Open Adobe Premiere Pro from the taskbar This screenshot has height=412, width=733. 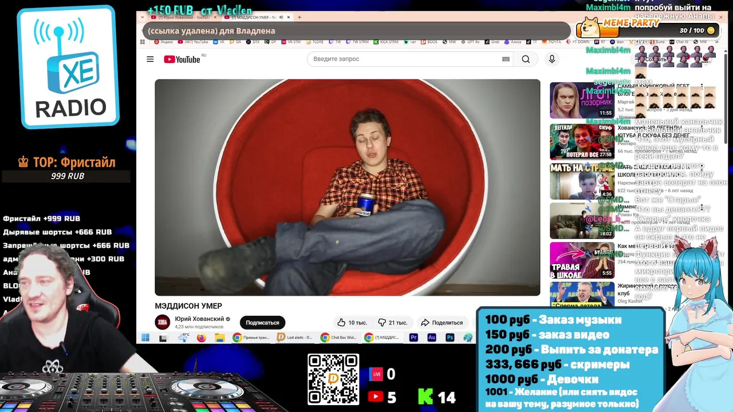click(x=414, y=338)
